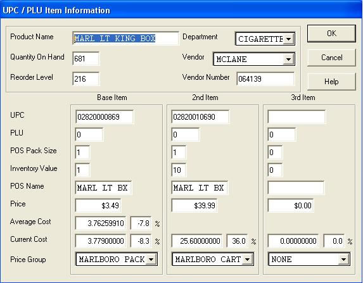Click the 2nd Item column heading
Viewport: 363px width, 283px height.
coord(205,97)
